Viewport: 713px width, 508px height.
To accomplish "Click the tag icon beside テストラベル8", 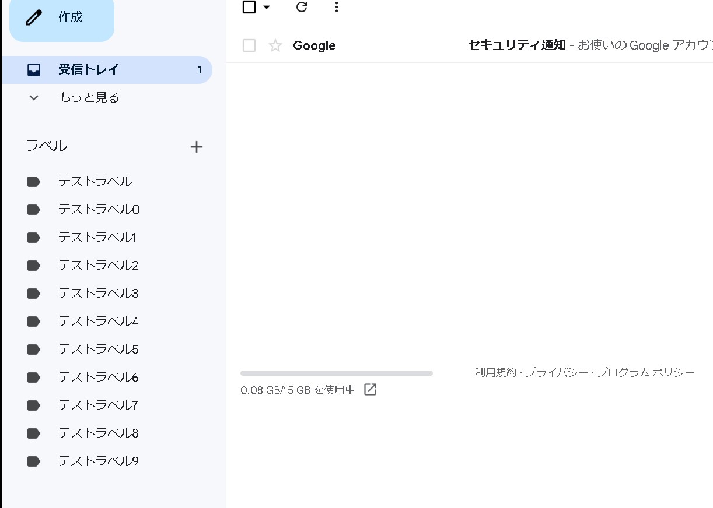I will coord(34,433).
